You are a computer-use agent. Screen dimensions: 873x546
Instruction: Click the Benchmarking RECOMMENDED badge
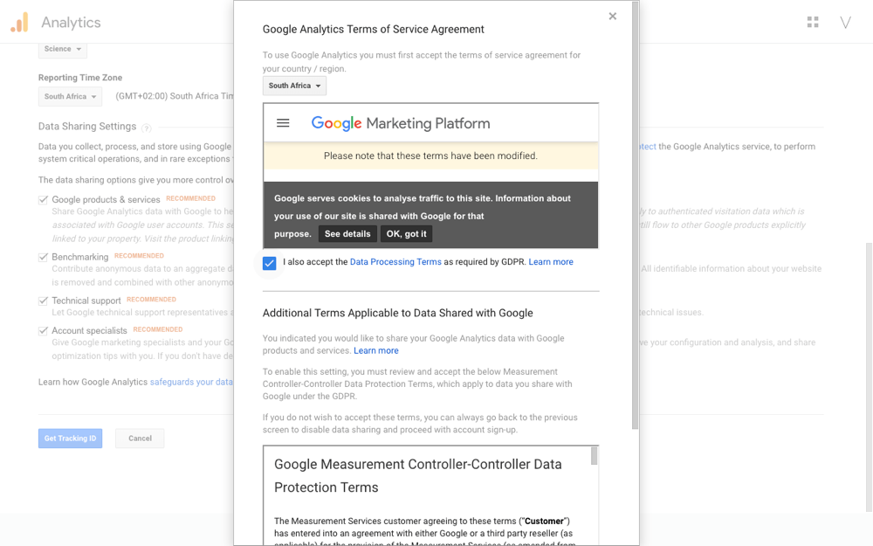[x=139, y=256]
